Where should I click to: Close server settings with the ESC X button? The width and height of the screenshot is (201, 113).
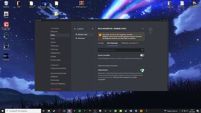(x=150, y=30)
